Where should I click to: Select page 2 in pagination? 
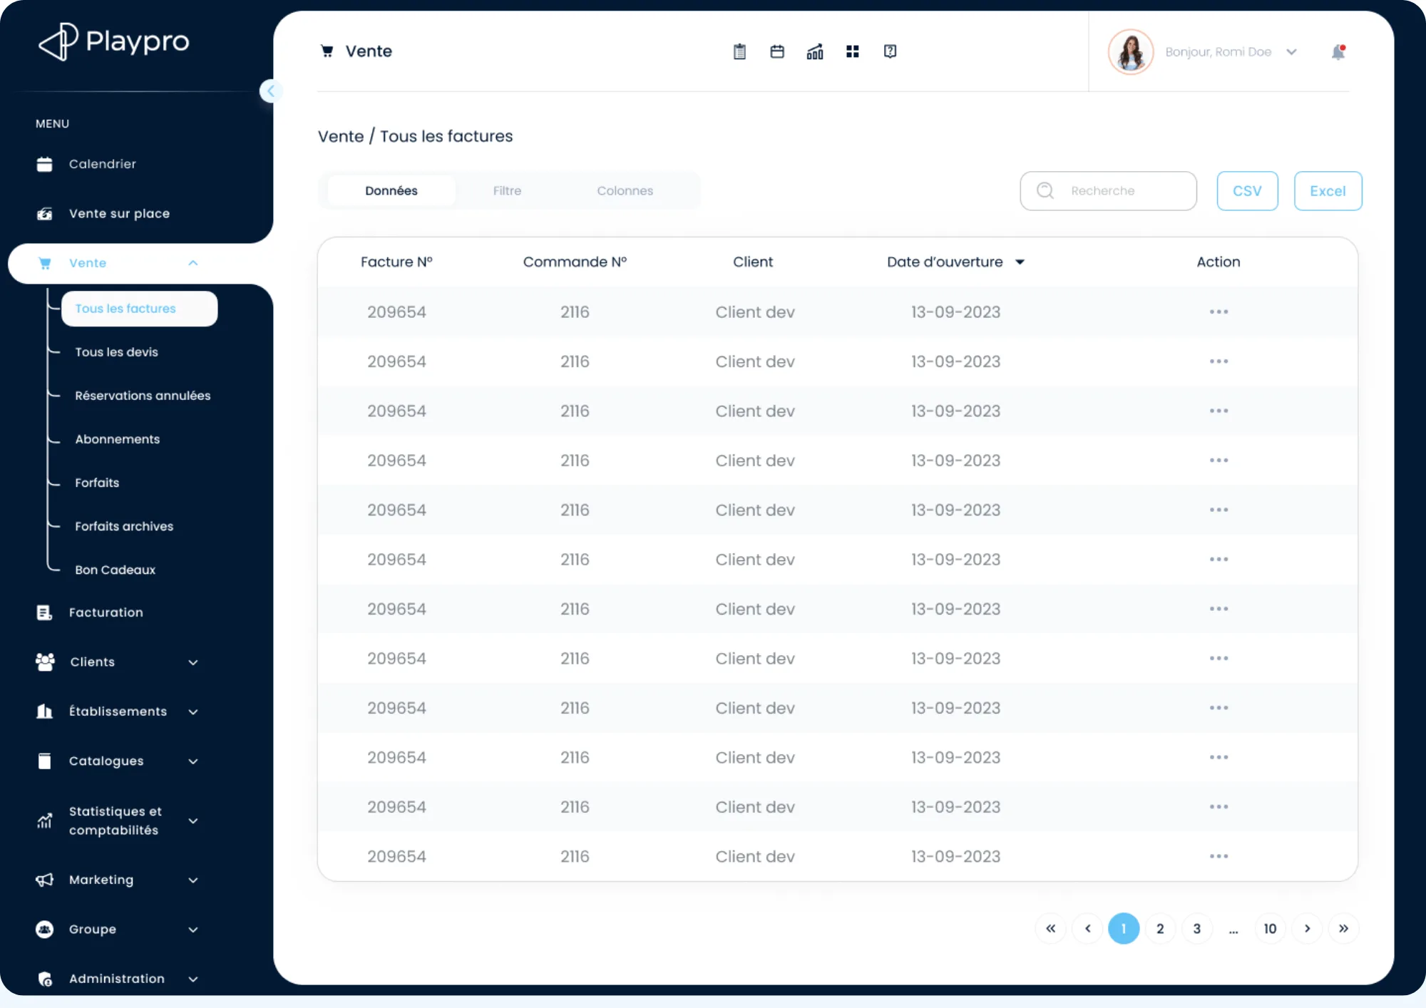[1160, 929]
